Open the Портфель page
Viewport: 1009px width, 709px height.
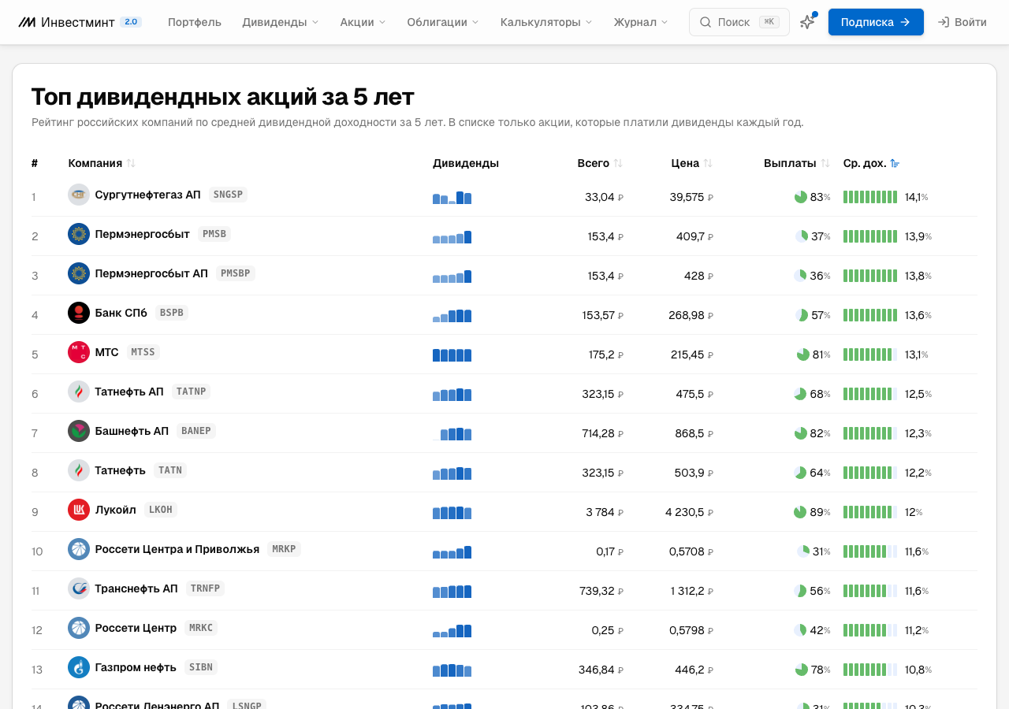pyautogui.click(x=195, y=22)
